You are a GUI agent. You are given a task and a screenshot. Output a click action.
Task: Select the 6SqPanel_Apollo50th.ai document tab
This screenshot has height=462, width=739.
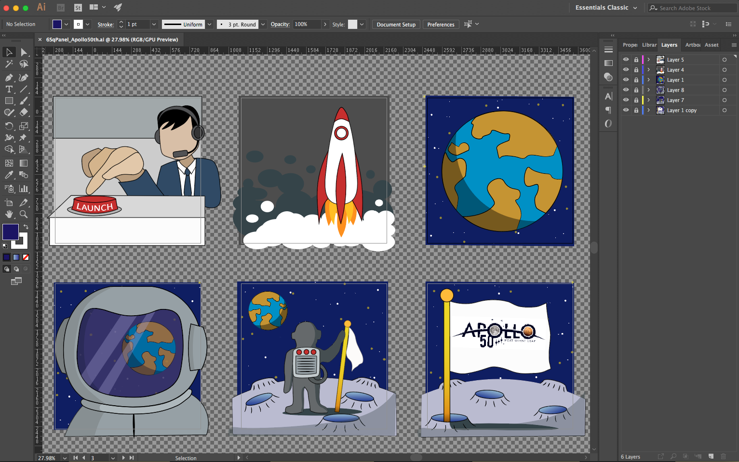click(x=112, y=39)
